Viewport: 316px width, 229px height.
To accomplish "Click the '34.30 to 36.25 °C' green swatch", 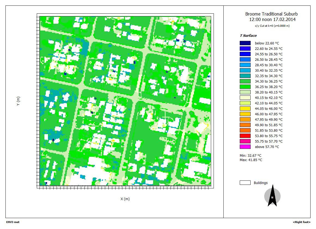I will pyautogui.click(x=245, y=81).
